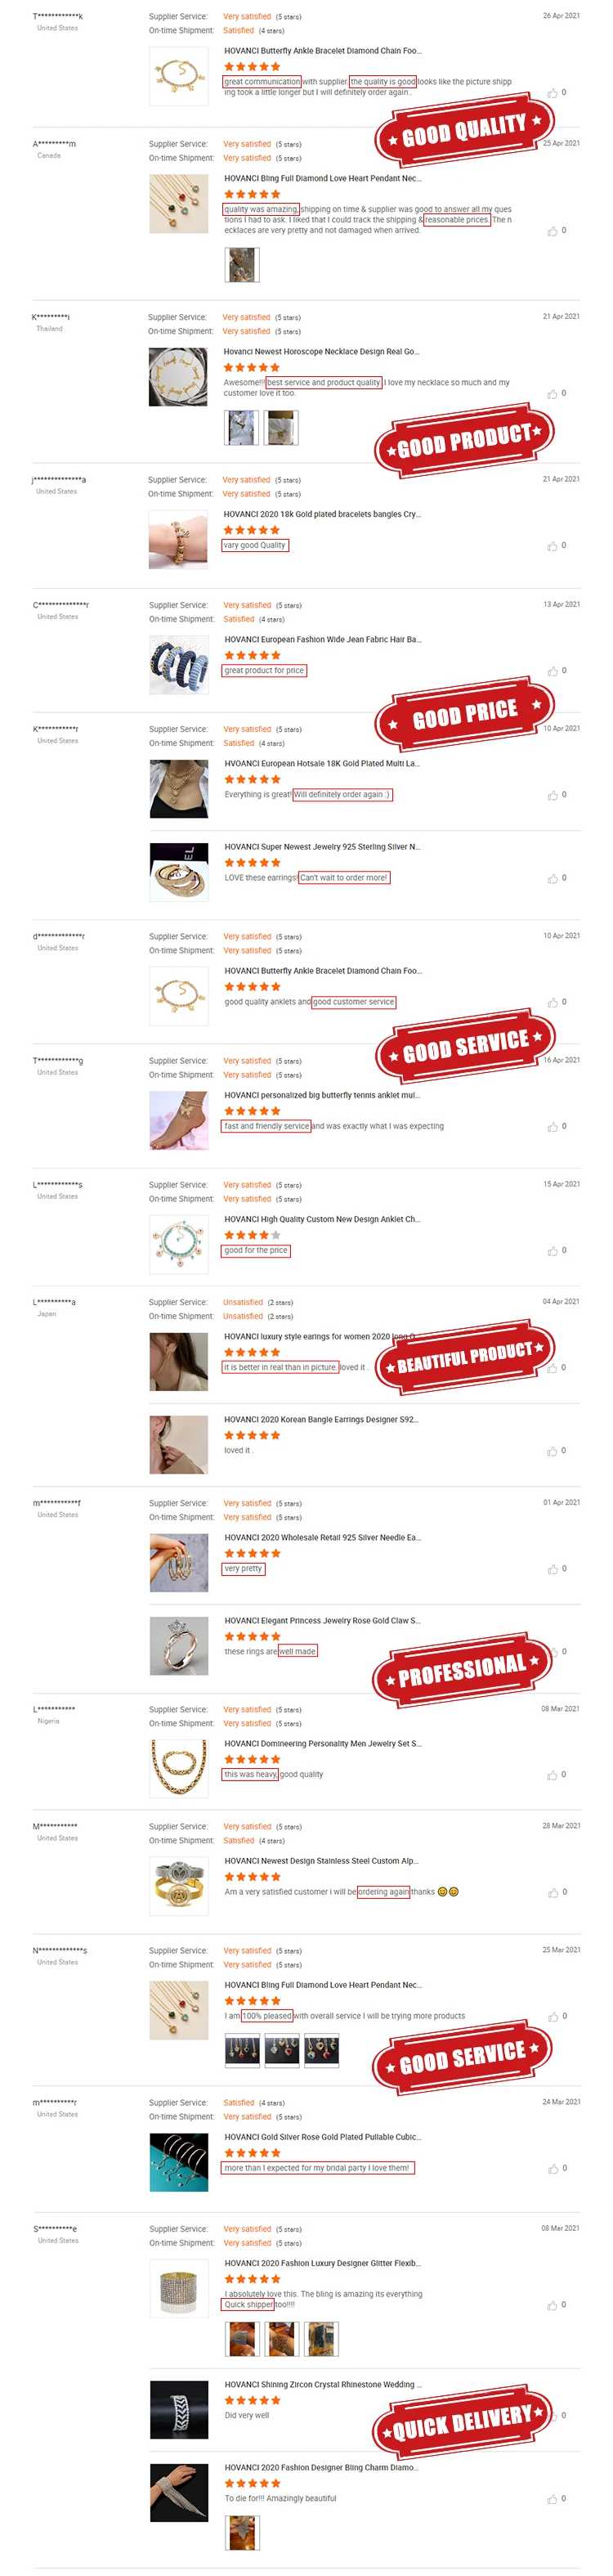Like the 'this was heavy, good quality' review
The width and height of the screenshot is (613, 2576).
point(552,1775)
